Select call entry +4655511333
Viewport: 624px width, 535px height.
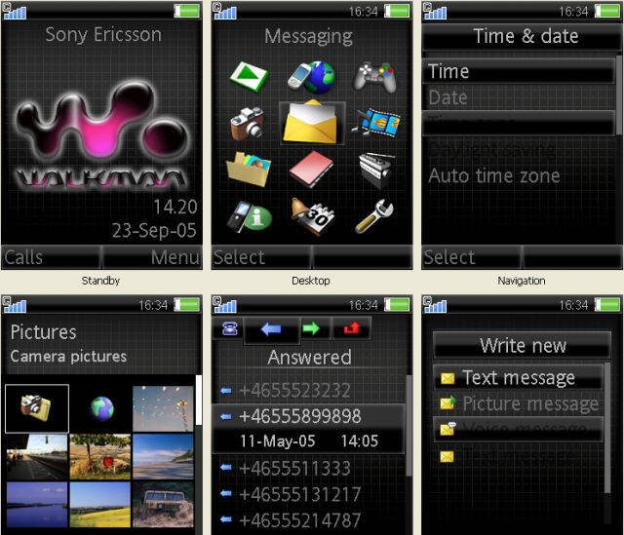[308, 468]
